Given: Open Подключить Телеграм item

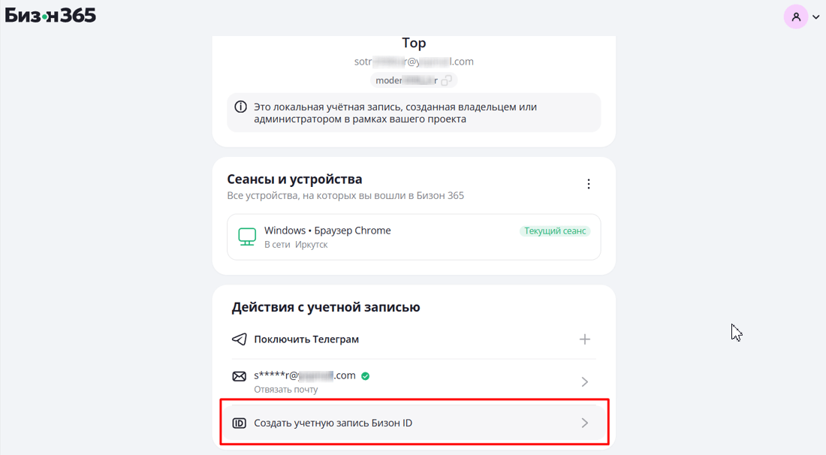Looking at the screenshot, I should pos(306,339).
